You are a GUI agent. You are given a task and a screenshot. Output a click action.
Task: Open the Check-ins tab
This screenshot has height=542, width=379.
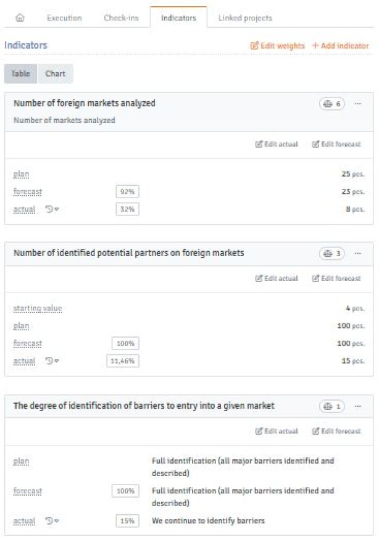tap(120, 18)
